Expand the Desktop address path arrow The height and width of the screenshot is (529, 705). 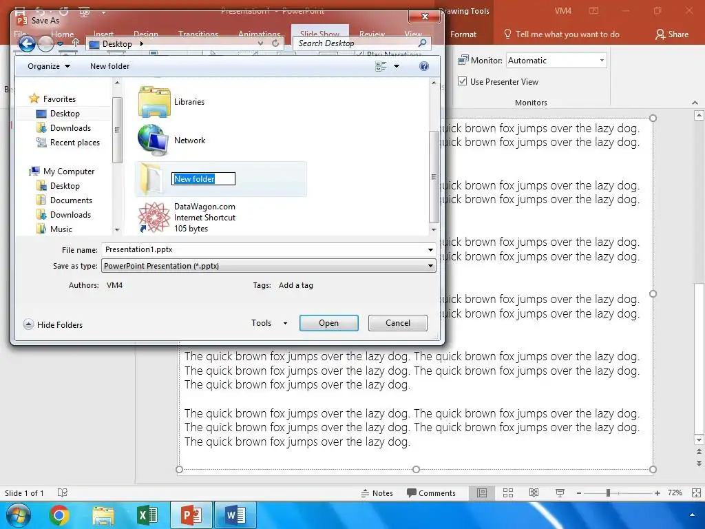tap(142, 43)
